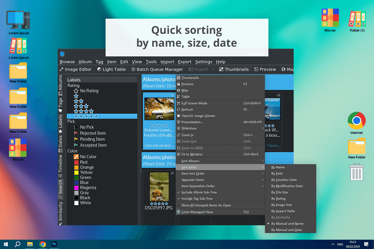Viewport: 374px width, 249px height.
Task: Open the Timeline sidebar tab
Action: pos(60,166)
